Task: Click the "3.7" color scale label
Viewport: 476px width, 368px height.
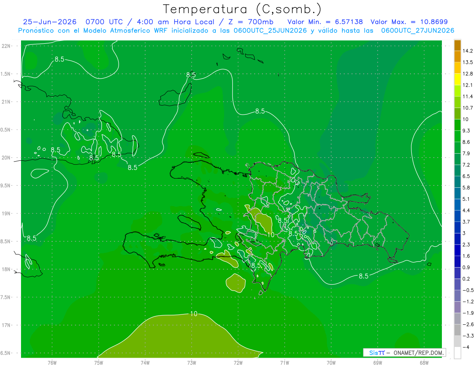Action: point(466,222)
